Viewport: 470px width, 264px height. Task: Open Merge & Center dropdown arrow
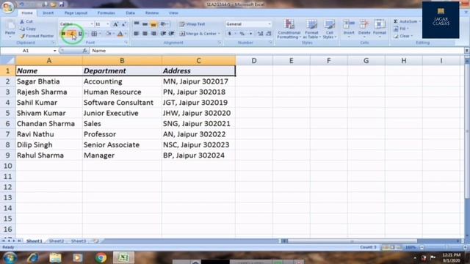[220, 34]
